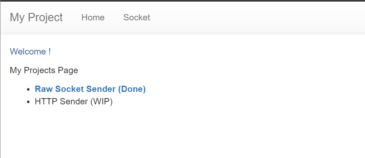Click the dark top border strip of the window

(183, 1)
